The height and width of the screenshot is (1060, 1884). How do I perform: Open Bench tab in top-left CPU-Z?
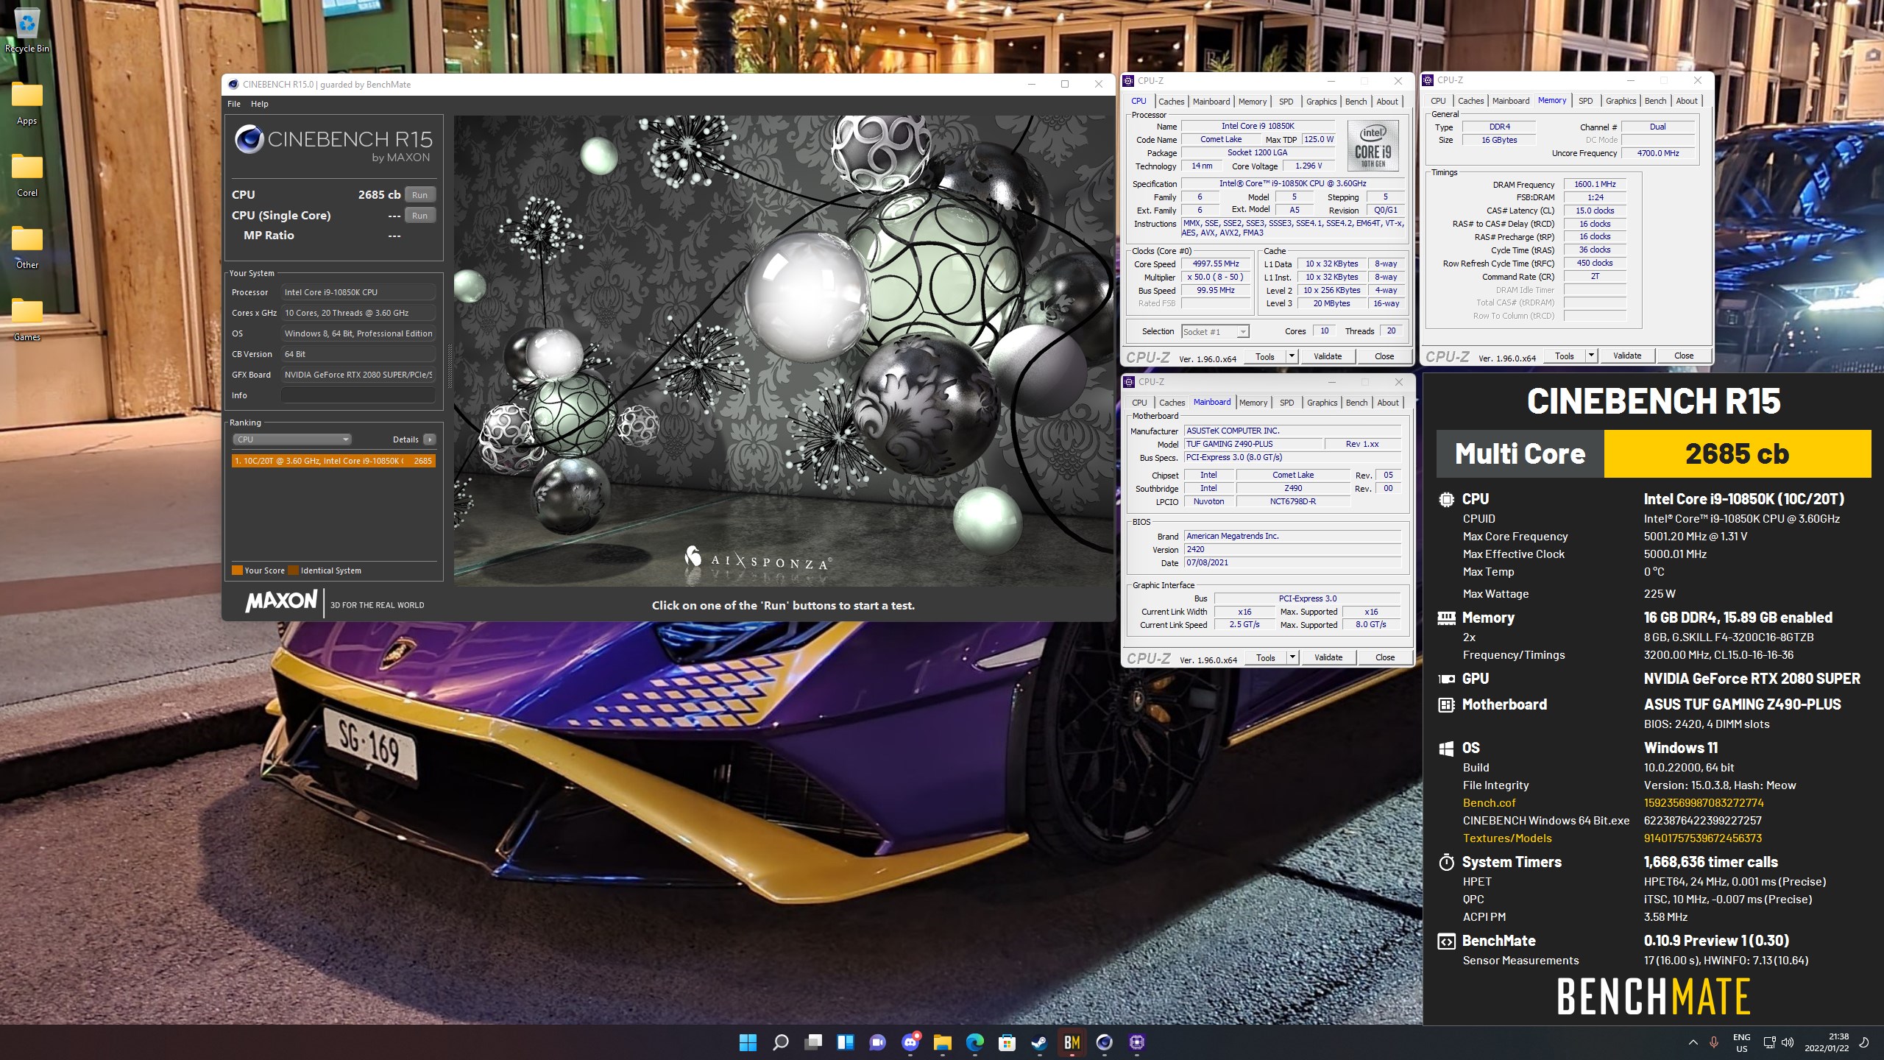[1356, 102]
